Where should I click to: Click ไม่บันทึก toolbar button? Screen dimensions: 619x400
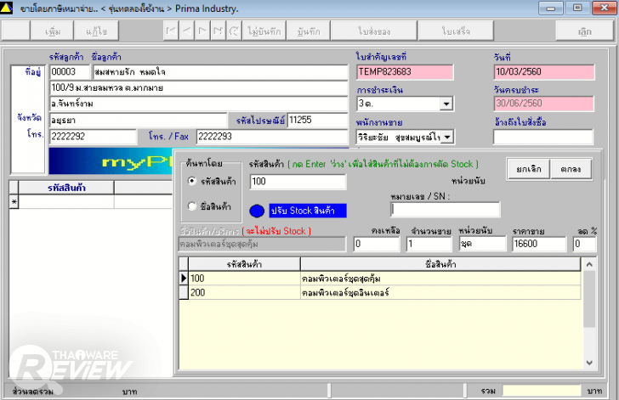click(264, 31)
